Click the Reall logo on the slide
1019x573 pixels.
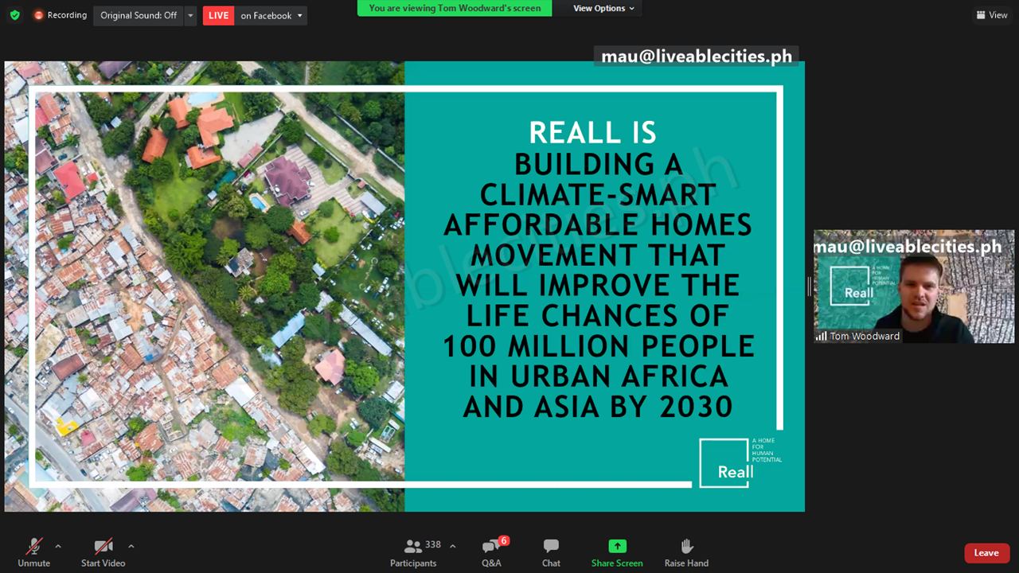click(741, 462)
